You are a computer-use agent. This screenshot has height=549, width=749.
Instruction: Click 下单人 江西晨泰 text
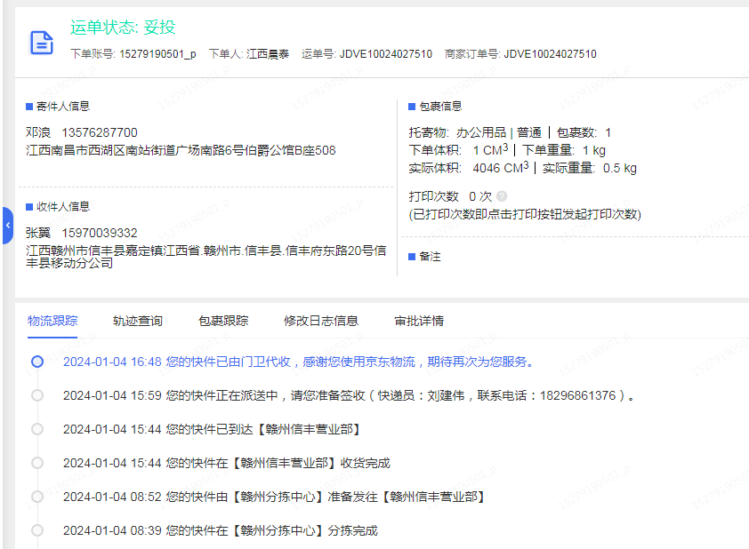(249, 54)
